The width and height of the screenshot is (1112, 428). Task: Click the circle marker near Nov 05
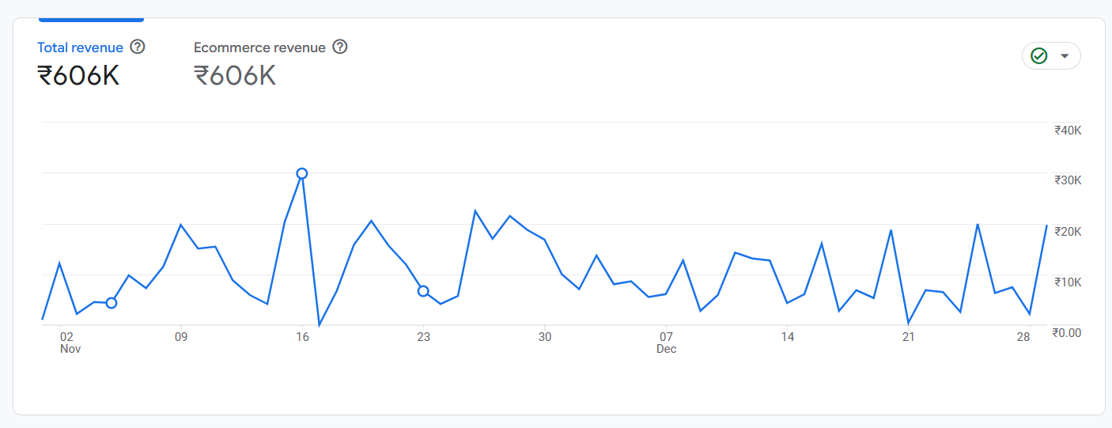(112, 303)
